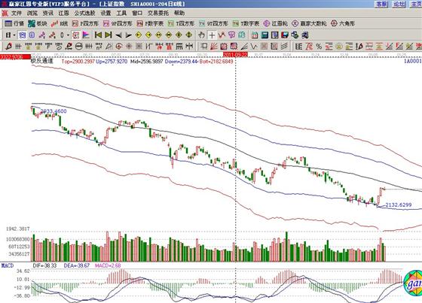The height and width of the screenshot is (303, 422).
Task: Select the V-shaped wave line tool
Action: click(254, 47)
